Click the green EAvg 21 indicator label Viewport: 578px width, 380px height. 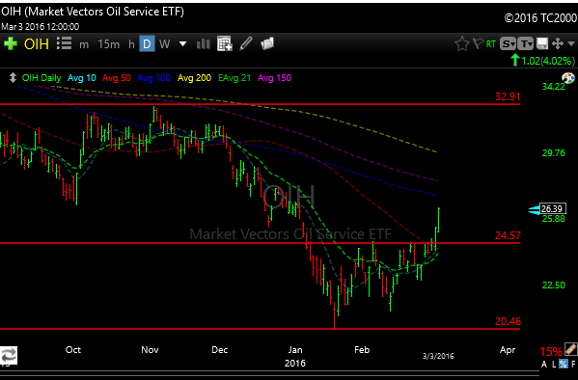coord(234,78)
